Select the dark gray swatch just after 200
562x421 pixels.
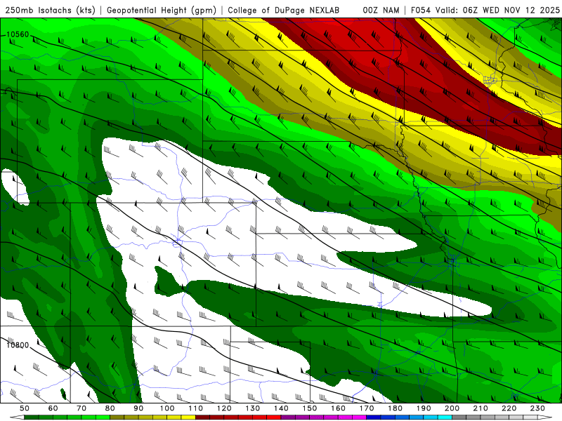(459, 417)
